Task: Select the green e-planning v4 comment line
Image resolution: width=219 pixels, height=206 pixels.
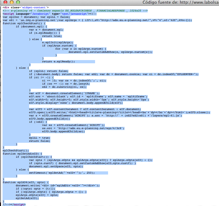Action: pyautogui.click(x=75, y=11)
